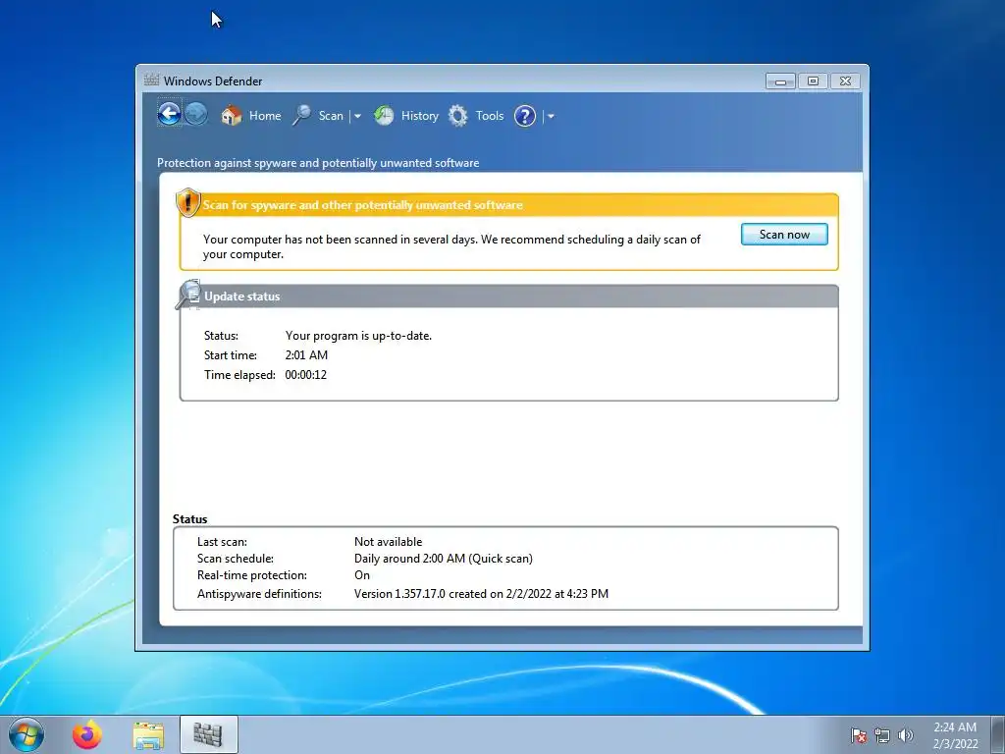The image size is (1005, 754).
Task: Click the 'Real-time protection:' label
Action: [x=252, y=575]
